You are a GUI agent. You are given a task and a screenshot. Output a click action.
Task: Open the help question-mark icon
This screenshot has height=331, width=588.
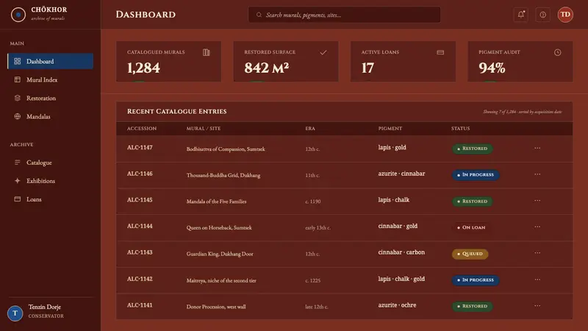(x=542, y=15)
